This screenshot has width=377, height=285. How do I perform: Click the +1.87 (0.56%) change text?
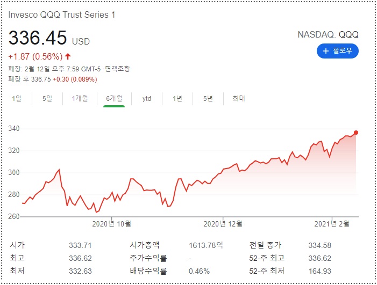click(x=35, y=56)
